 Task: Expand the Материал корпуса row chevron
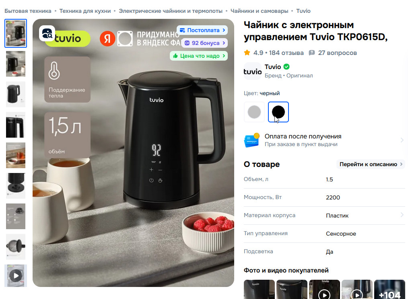[x=402, y=215]
